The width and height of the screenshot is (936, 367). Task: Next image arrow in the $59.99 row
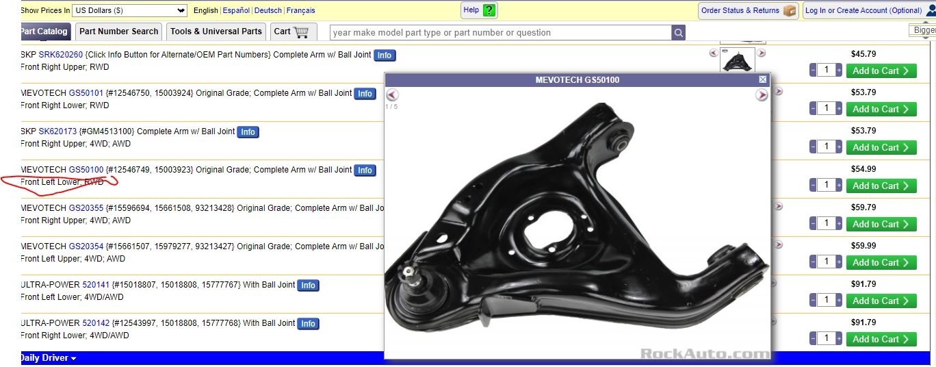click(x=778, y=244)
